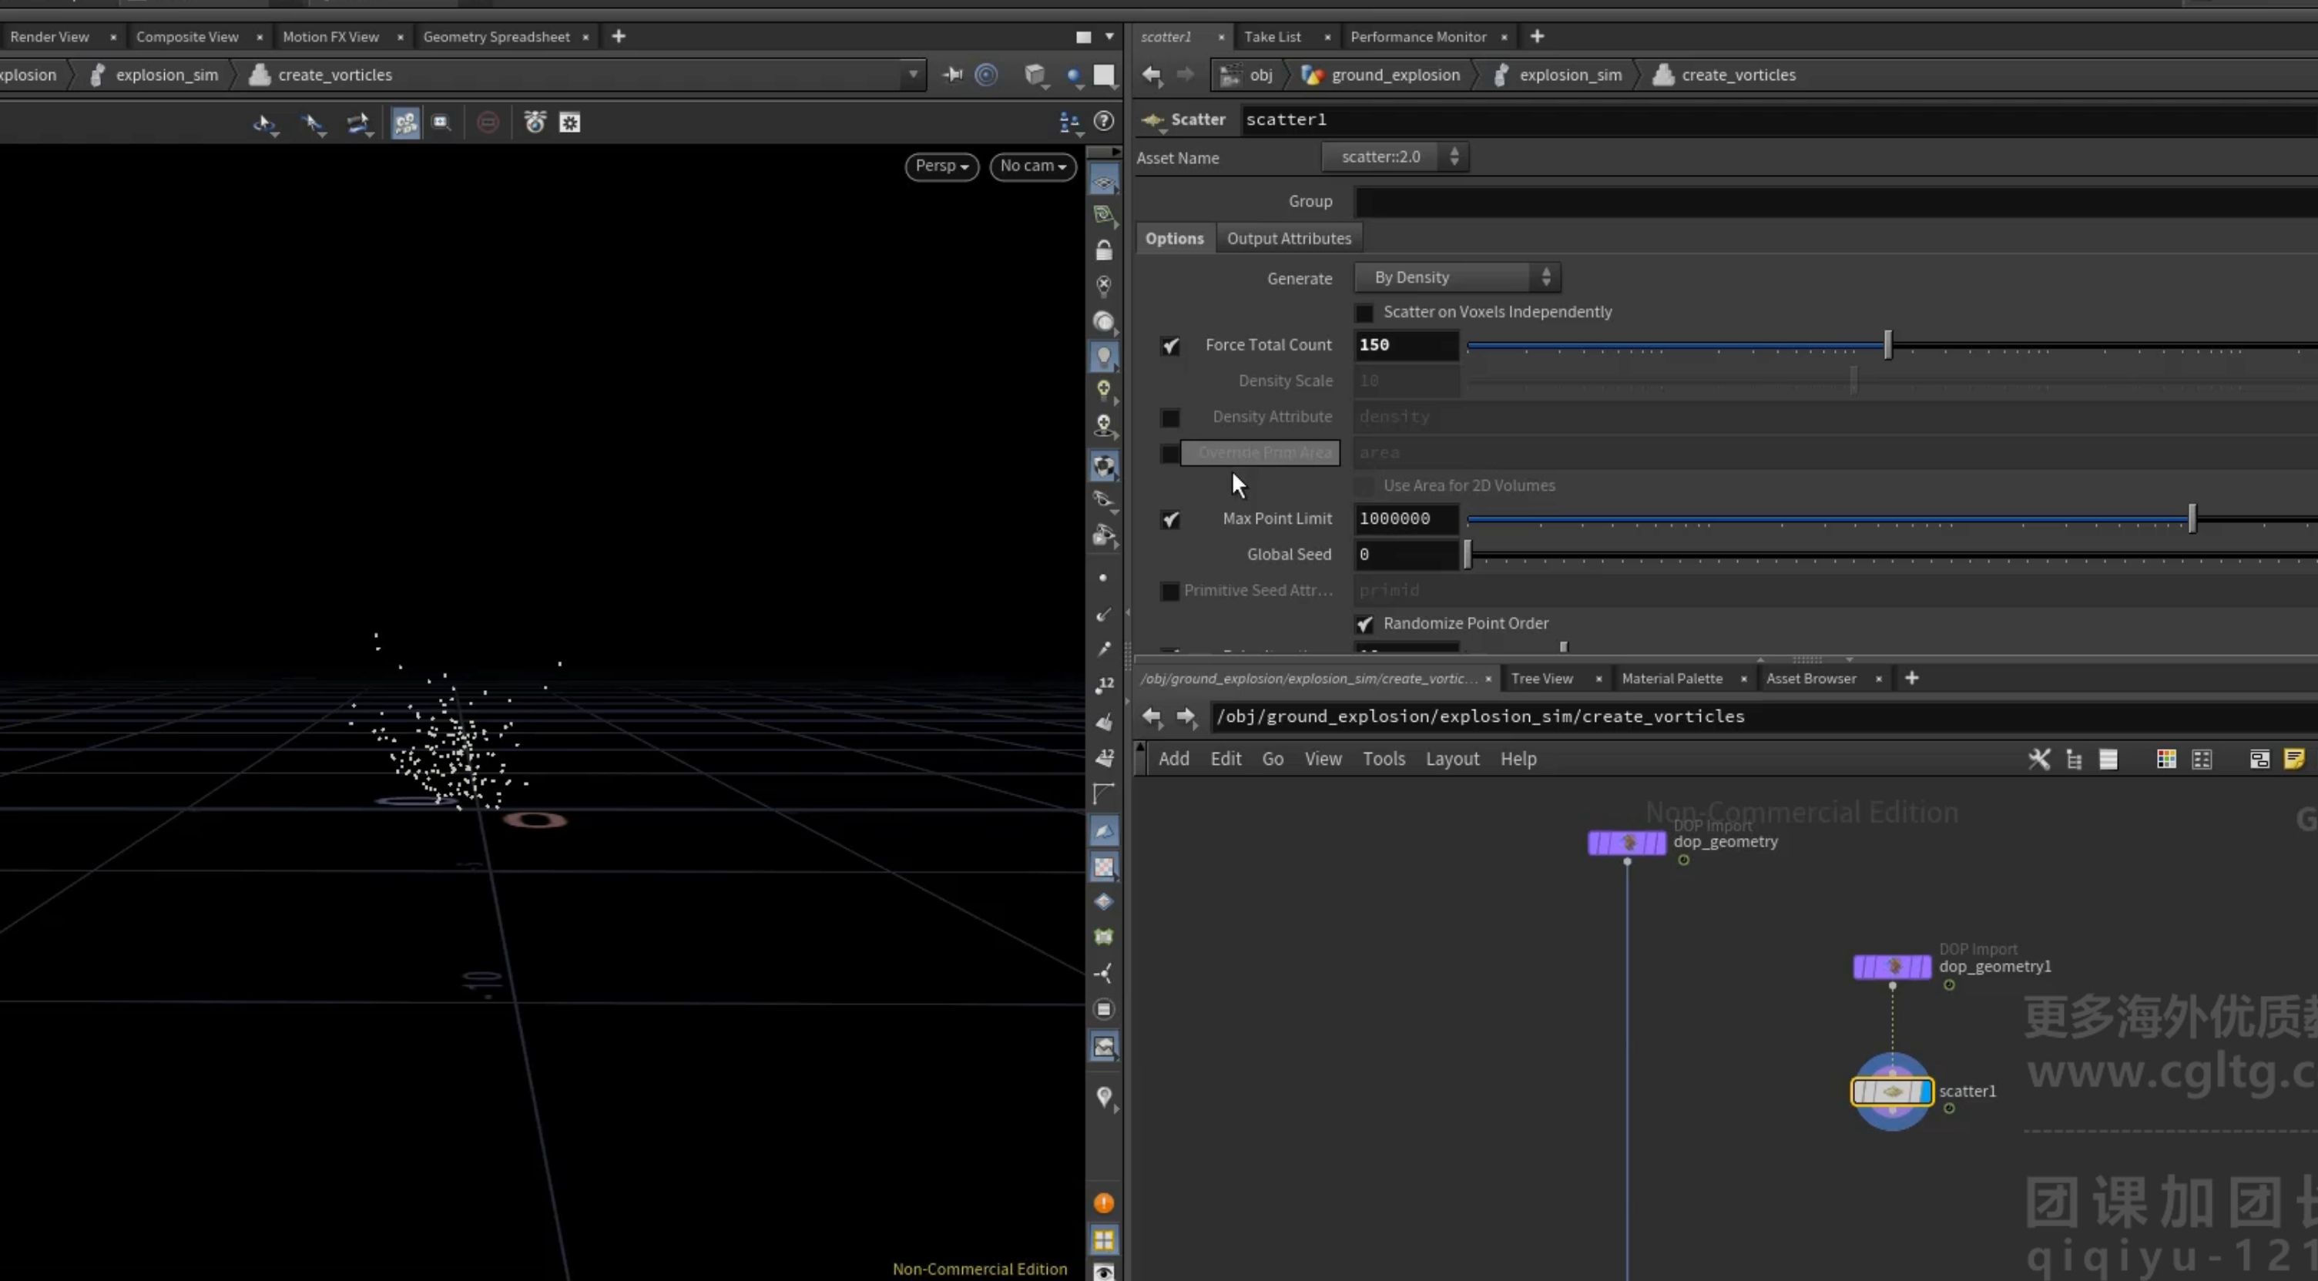Disable the Force Total Count checkbox
This screenshot has height=1281, width=2318.
(x=1170, y=345)
